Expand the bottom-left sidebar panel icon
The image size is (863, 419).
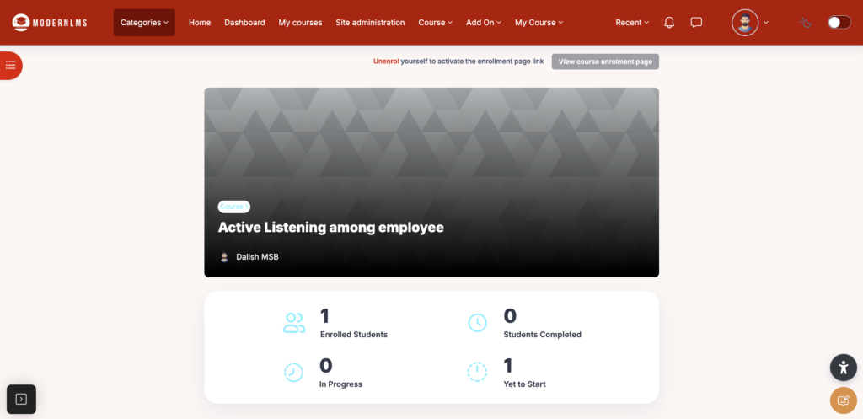point(21,399)
